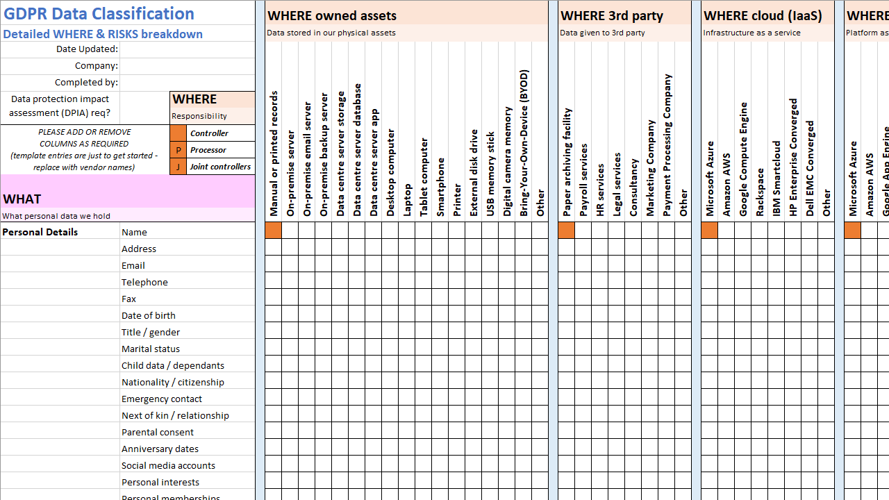The image size is (889, 500).
Task: Select the 'Date of birth' row label
Action: (x=149, y=315)
